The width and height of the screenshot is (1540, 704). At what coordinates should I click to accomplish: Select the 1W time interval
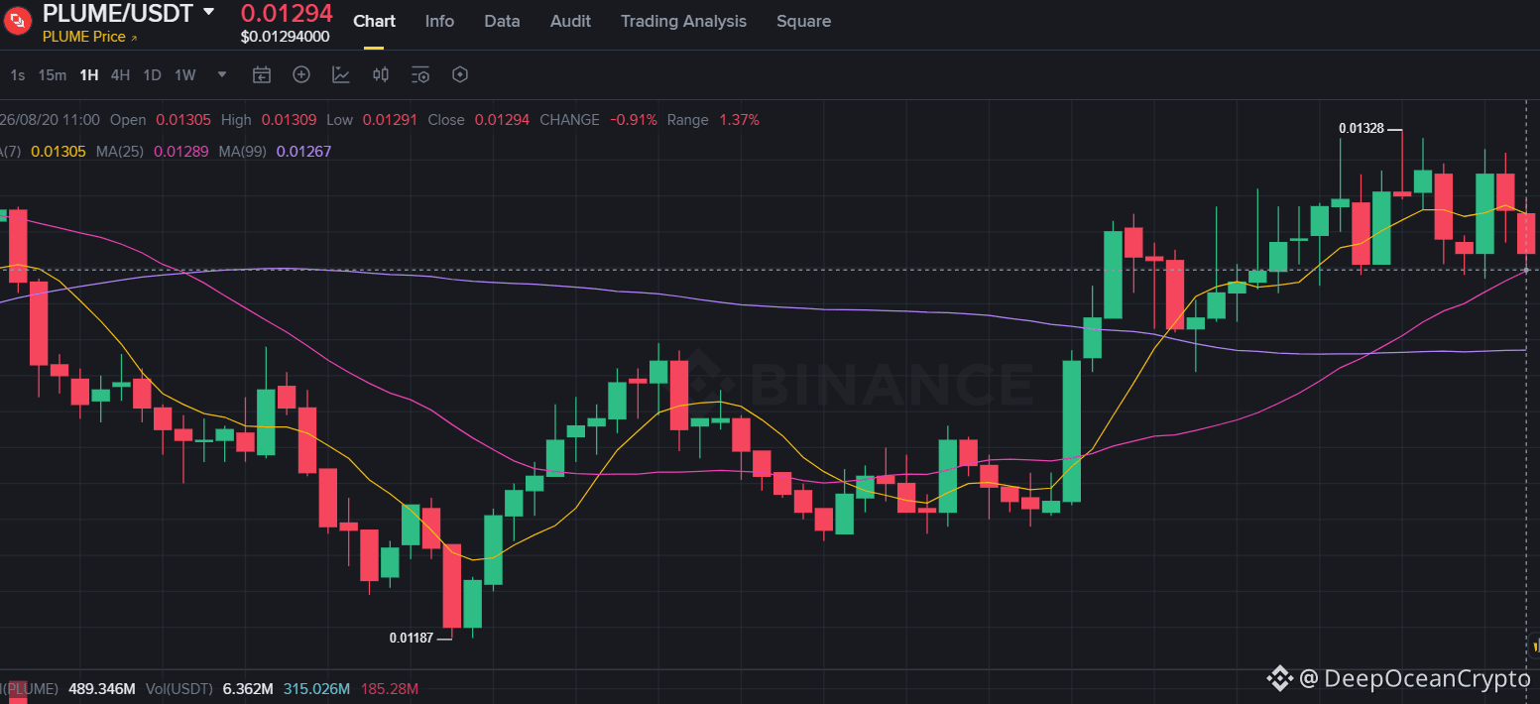pos(185,74)
